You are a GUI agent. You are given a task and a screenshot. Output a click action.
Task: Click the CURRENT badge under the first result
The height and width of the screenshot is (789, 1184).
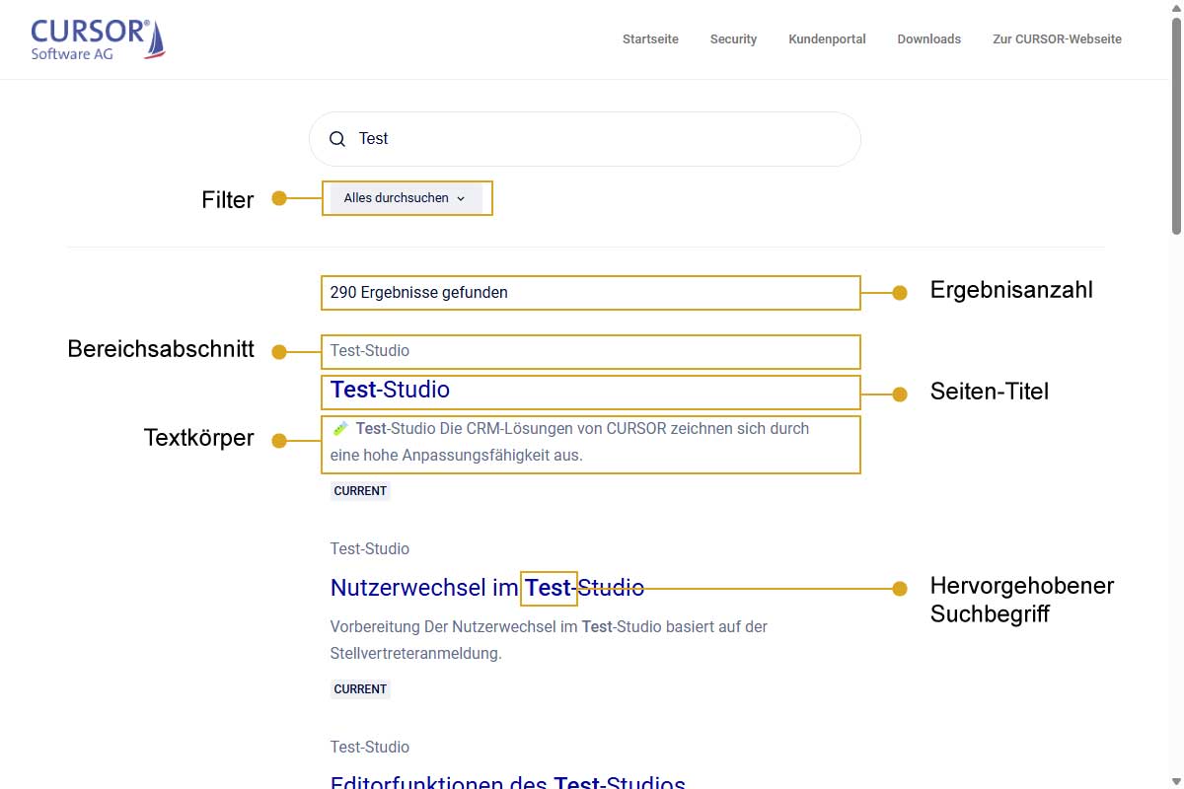coord(360,490)
